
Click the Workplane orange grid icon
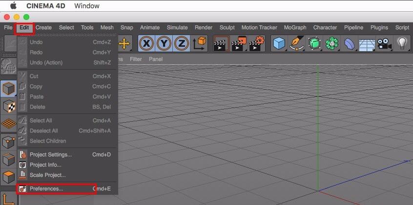(x=8, y=124)
